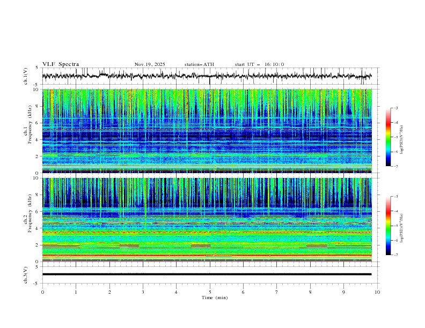Click the ch.2 frequency tick label "4"
The height and width of the screenshot is (328, 425).
tap(37, 228)
